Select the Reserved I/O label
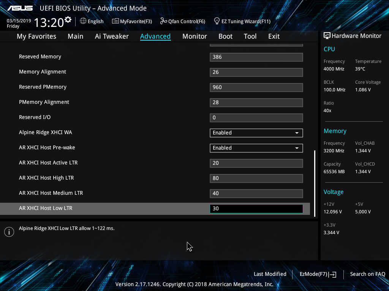 [35, 117]
